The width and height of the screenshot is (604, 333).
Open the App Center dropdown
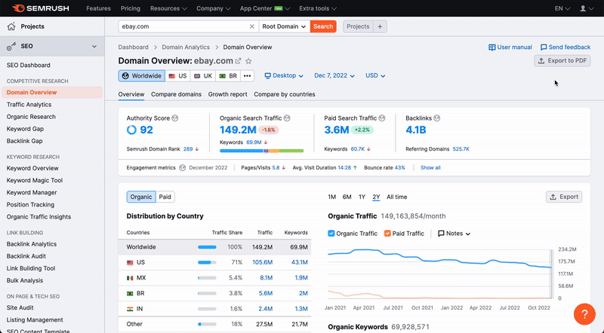point(265,8)
